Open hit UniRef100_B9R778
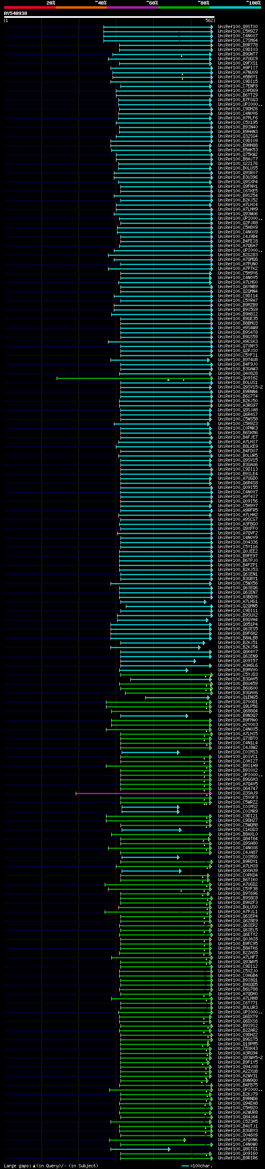265x1169 pixels. click(x=237, y=45)
